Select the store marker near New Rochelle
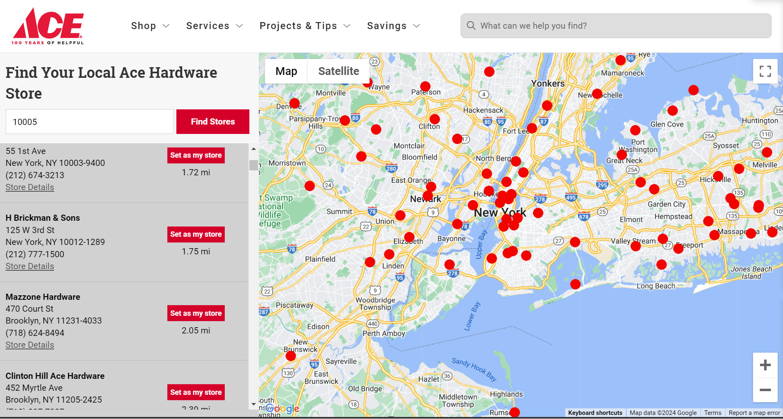The width and height of the screenshot is (783, 419). click(597, 94)
